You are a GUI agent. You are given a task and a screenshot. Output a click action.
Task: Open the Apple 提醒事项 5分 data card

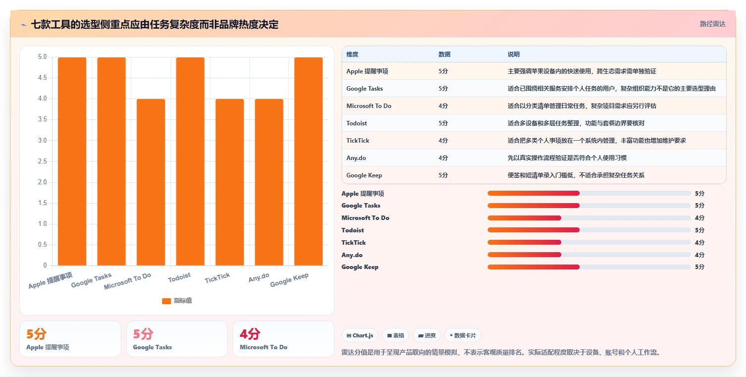tap(70, 339)
